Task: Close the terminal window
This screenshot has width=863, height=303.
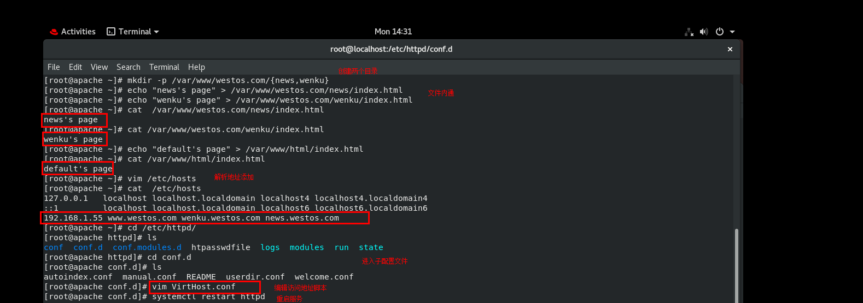Action: (x=730, y=49)
